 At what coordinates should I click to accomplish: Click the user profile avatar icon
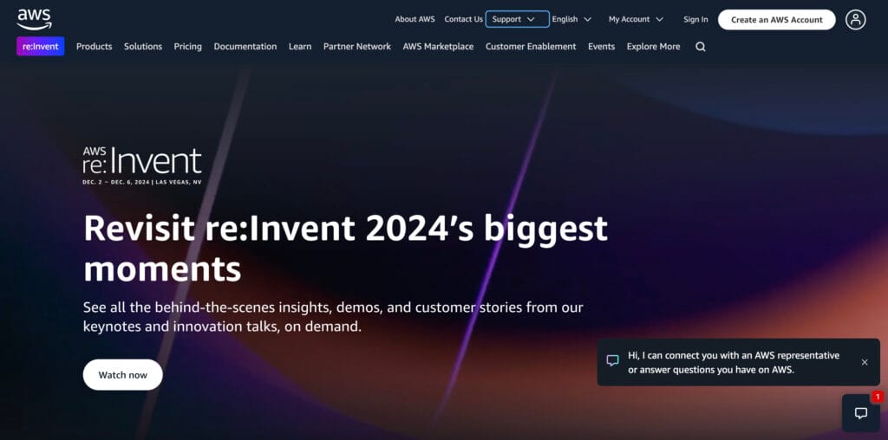click(x=855, y=19)
